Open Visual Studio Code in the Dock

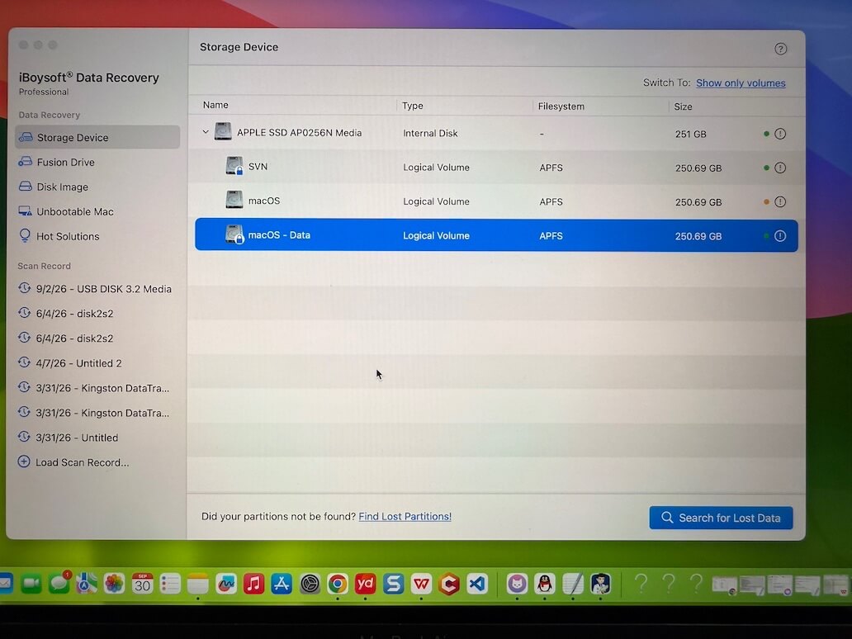(476, 585)
